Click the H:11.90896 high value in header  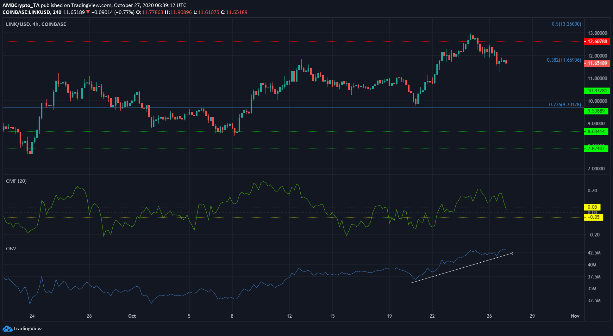click(x=178, y=12)
